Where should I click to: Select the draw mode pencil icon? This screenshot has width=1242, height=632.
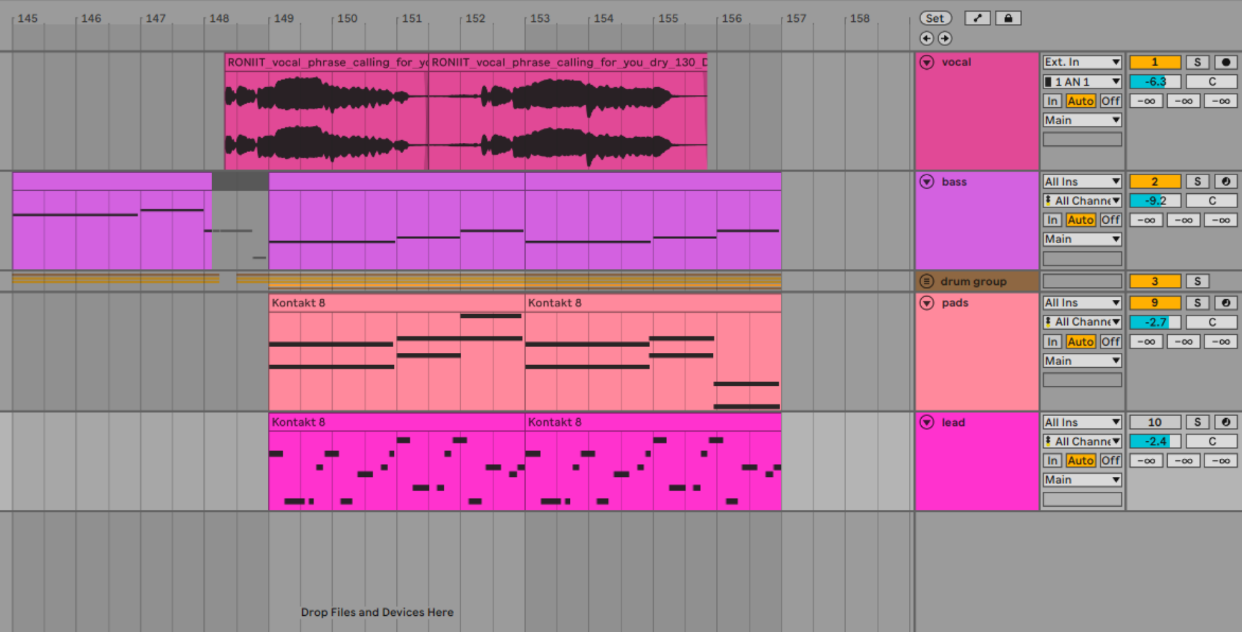(977, 17)
